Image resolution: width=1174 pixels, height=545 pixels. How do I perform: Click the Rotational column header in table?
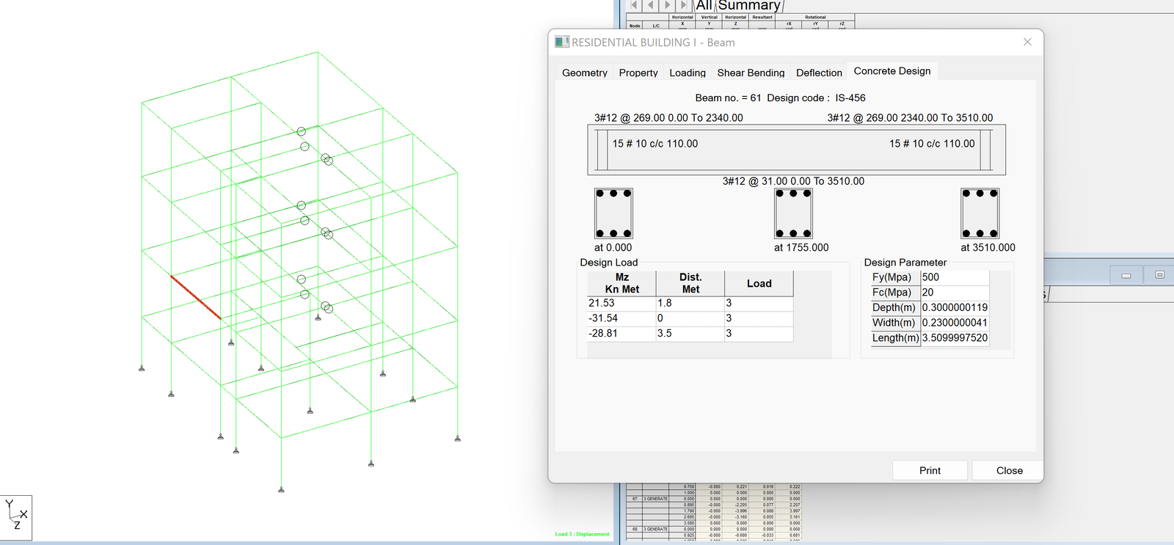tap(815, 17)
